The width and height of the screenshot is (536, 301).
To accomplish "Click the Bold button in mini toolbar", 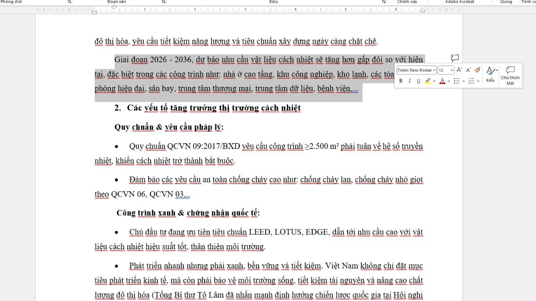I will pyautogui.click(x=401, y=81).
